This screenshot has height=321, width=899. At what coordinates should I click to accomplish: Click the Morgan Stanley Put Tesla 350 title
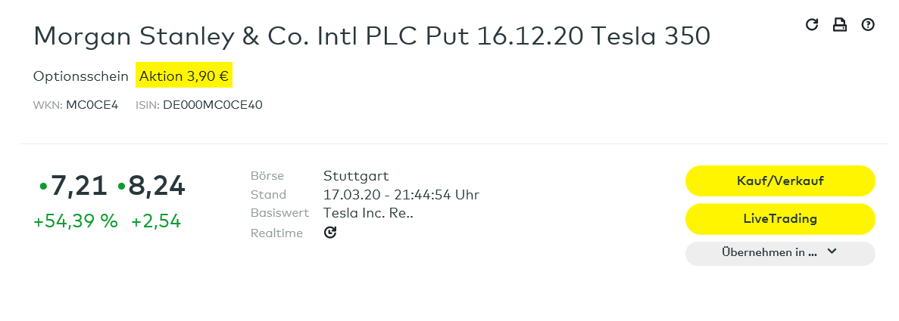372,35
